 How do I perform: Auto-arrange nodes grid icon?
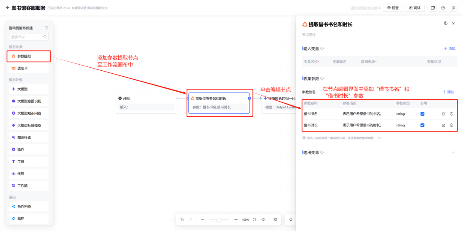tap(275, 219)
